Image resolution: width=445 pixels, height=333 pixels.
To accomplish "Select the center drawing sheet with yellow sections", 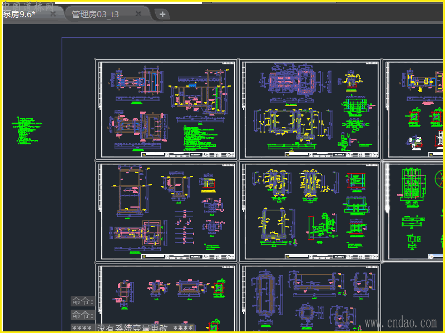I will 310,211.
